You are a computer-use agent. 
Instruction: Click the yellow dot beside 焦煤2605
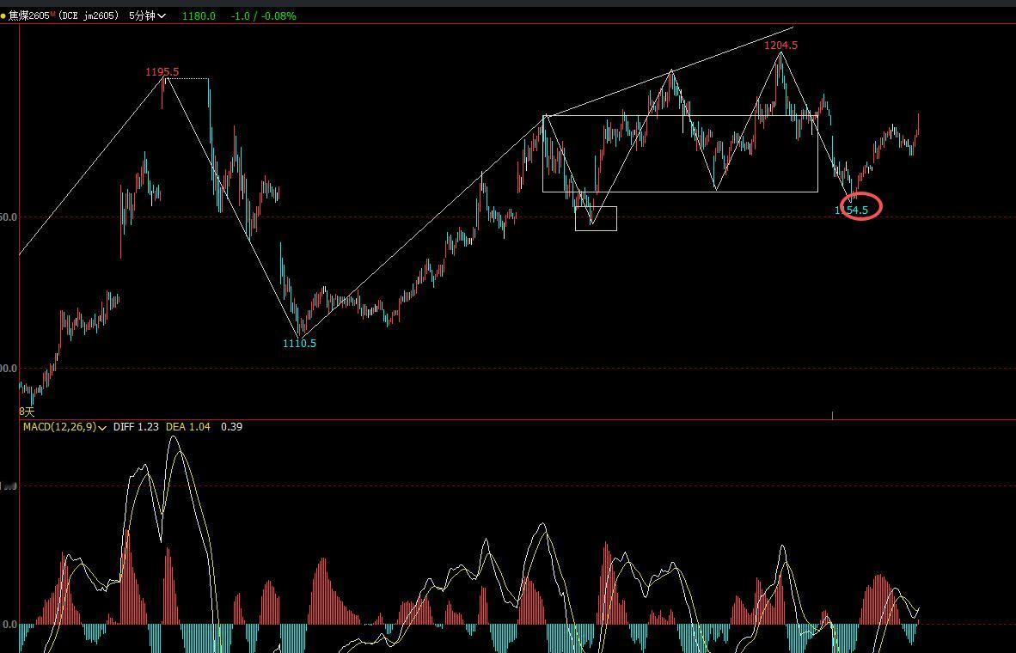pos(3,16)
